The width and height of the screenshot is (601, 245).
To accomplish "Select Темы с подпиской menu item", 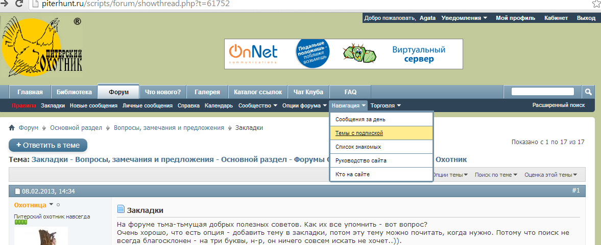I will (x=359, y=133).
